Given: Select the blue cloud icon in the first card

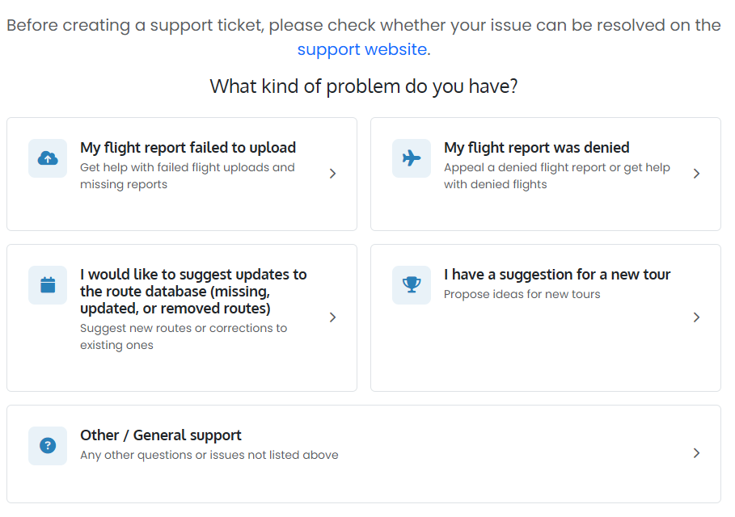Looking at the screenshot, I should click(47, 158).
